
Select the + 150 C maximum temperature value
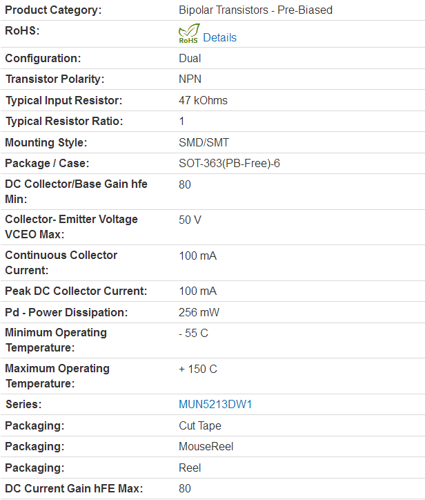tap(198, 369)
